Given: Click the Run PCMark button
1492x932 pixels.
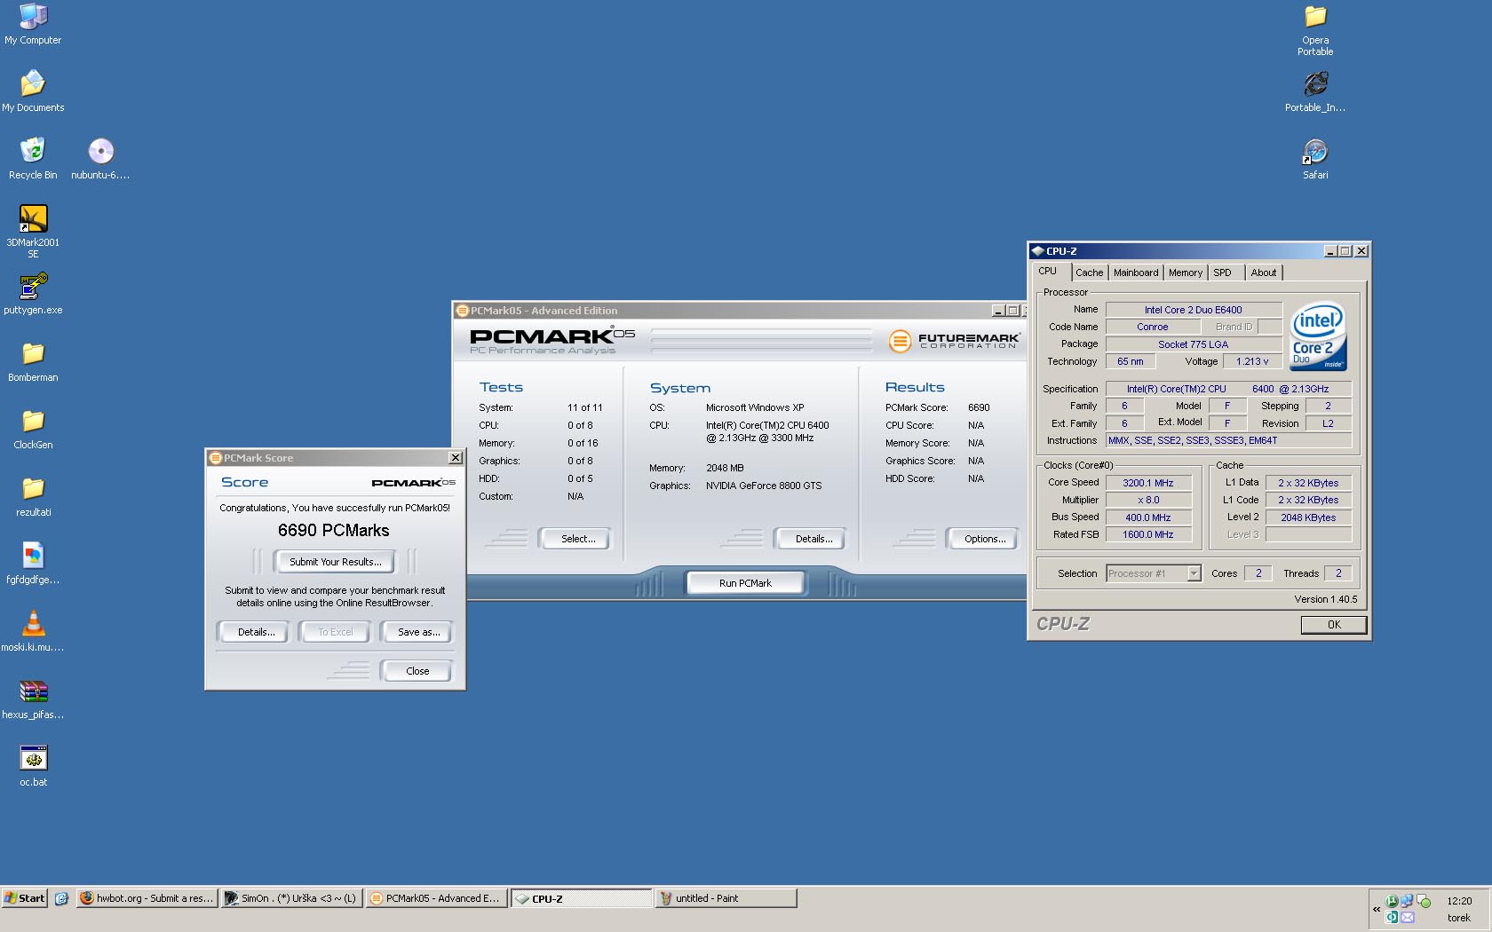Looking at the screenshot, I should (x=745, y=583).
